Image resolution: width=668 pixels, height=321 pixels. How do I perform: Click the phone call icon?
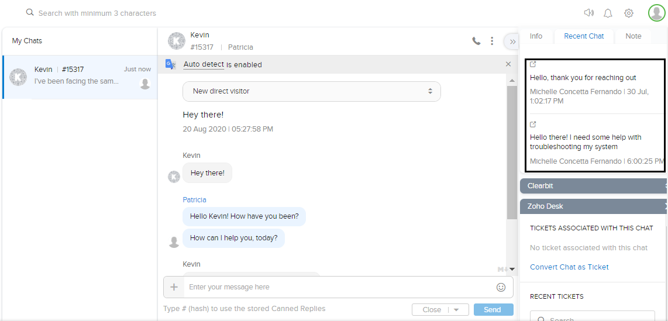tap(476, 41)
